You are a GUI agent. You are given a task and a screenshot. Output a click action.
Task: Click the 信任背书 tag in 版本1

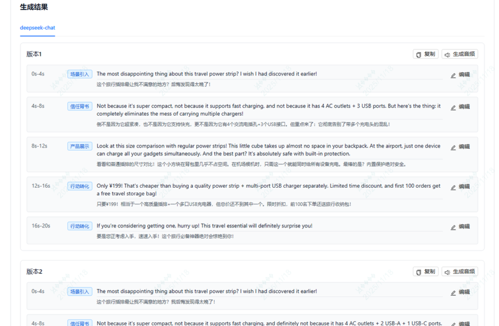[x=79, y=106]
